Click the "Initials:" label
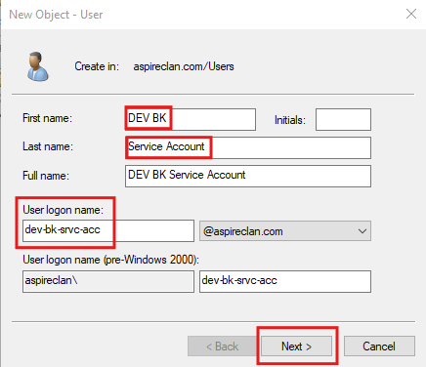Image resolution: width=426 pixels, height=367 pixels. pyautogui.click(x=290, y=120)
